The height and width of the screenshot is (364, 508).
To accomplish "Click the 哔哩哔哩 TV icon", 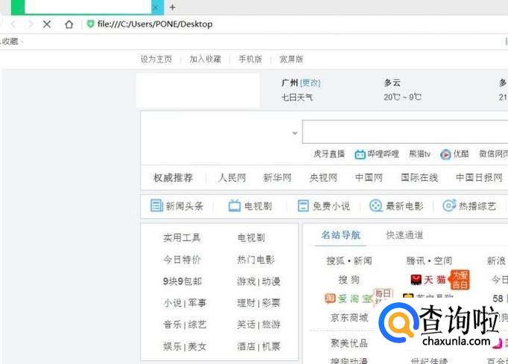I will click(x=360, y=155).
